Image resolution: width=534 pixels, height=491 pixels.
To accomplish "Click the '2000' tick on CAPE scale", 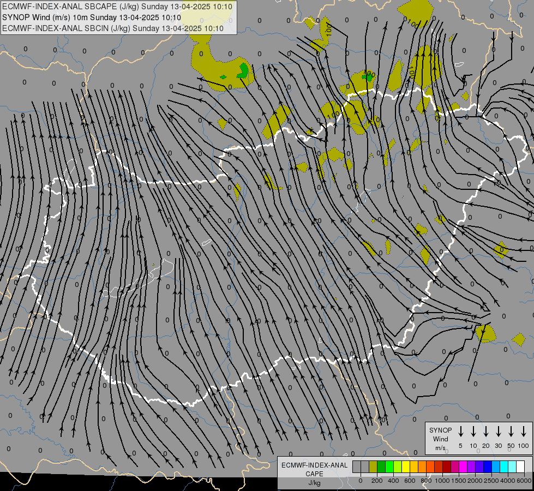I will point(475,481).
